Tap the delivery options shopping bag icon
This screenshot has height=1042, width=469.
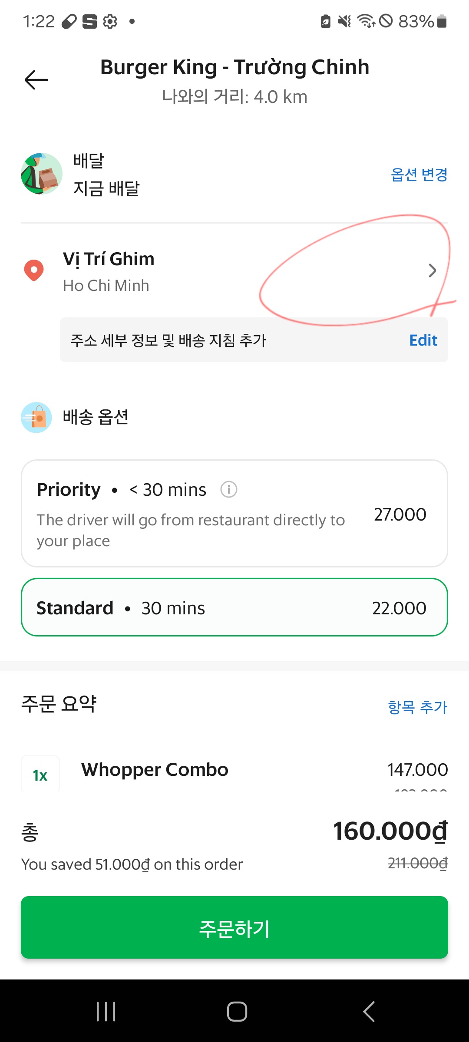36,417
